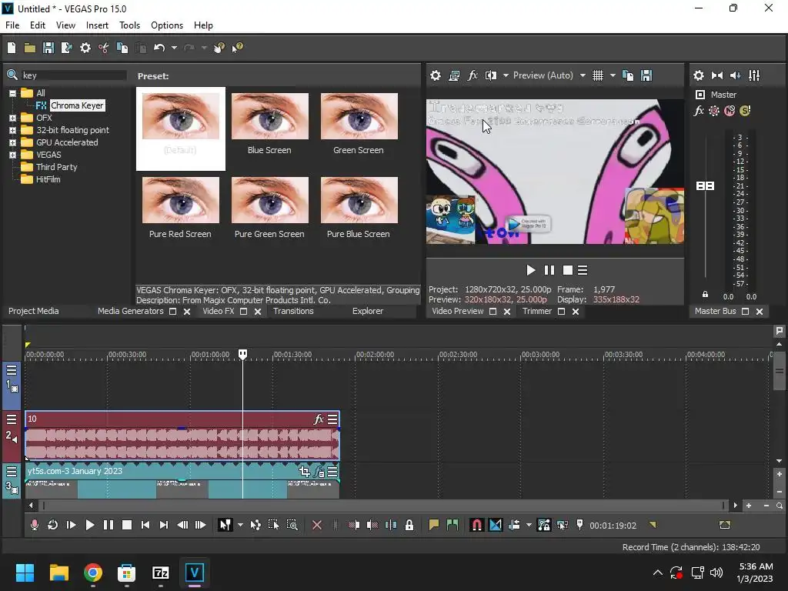788x591 pixels.
Task: Toggle Lock Envelopes to Events icon
Action: [544, 525]
